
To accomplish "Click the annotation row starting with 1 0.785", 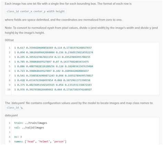I will (x=52, y=62).
